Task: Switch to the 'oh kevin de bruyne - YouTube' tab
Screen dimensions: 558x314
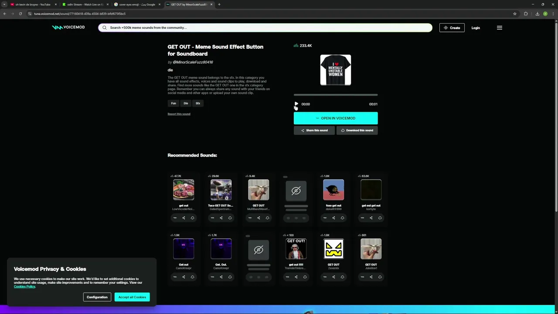Action: point(33,4)
